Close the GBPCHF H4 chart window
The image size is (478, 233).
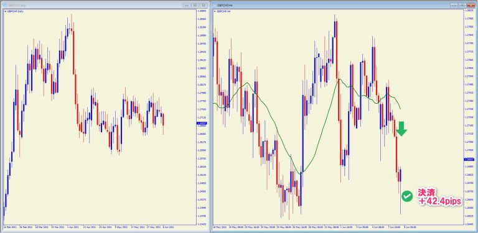point(471,5)
